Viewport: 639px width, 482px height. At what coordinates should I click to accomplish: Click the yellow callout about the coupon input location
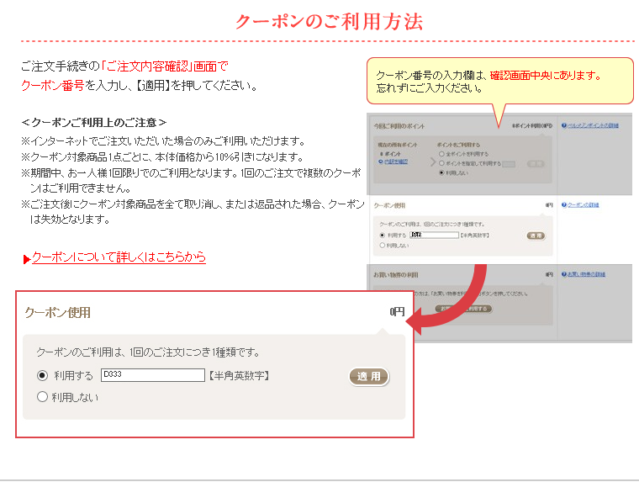499,81
